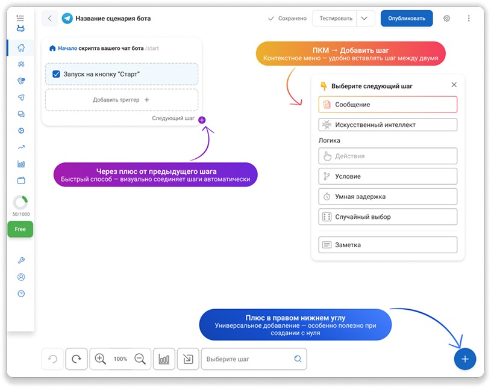Zoom in with the magnifier plus icon
Viewport: 491px width, 388px height.
(x=100, y=359)
